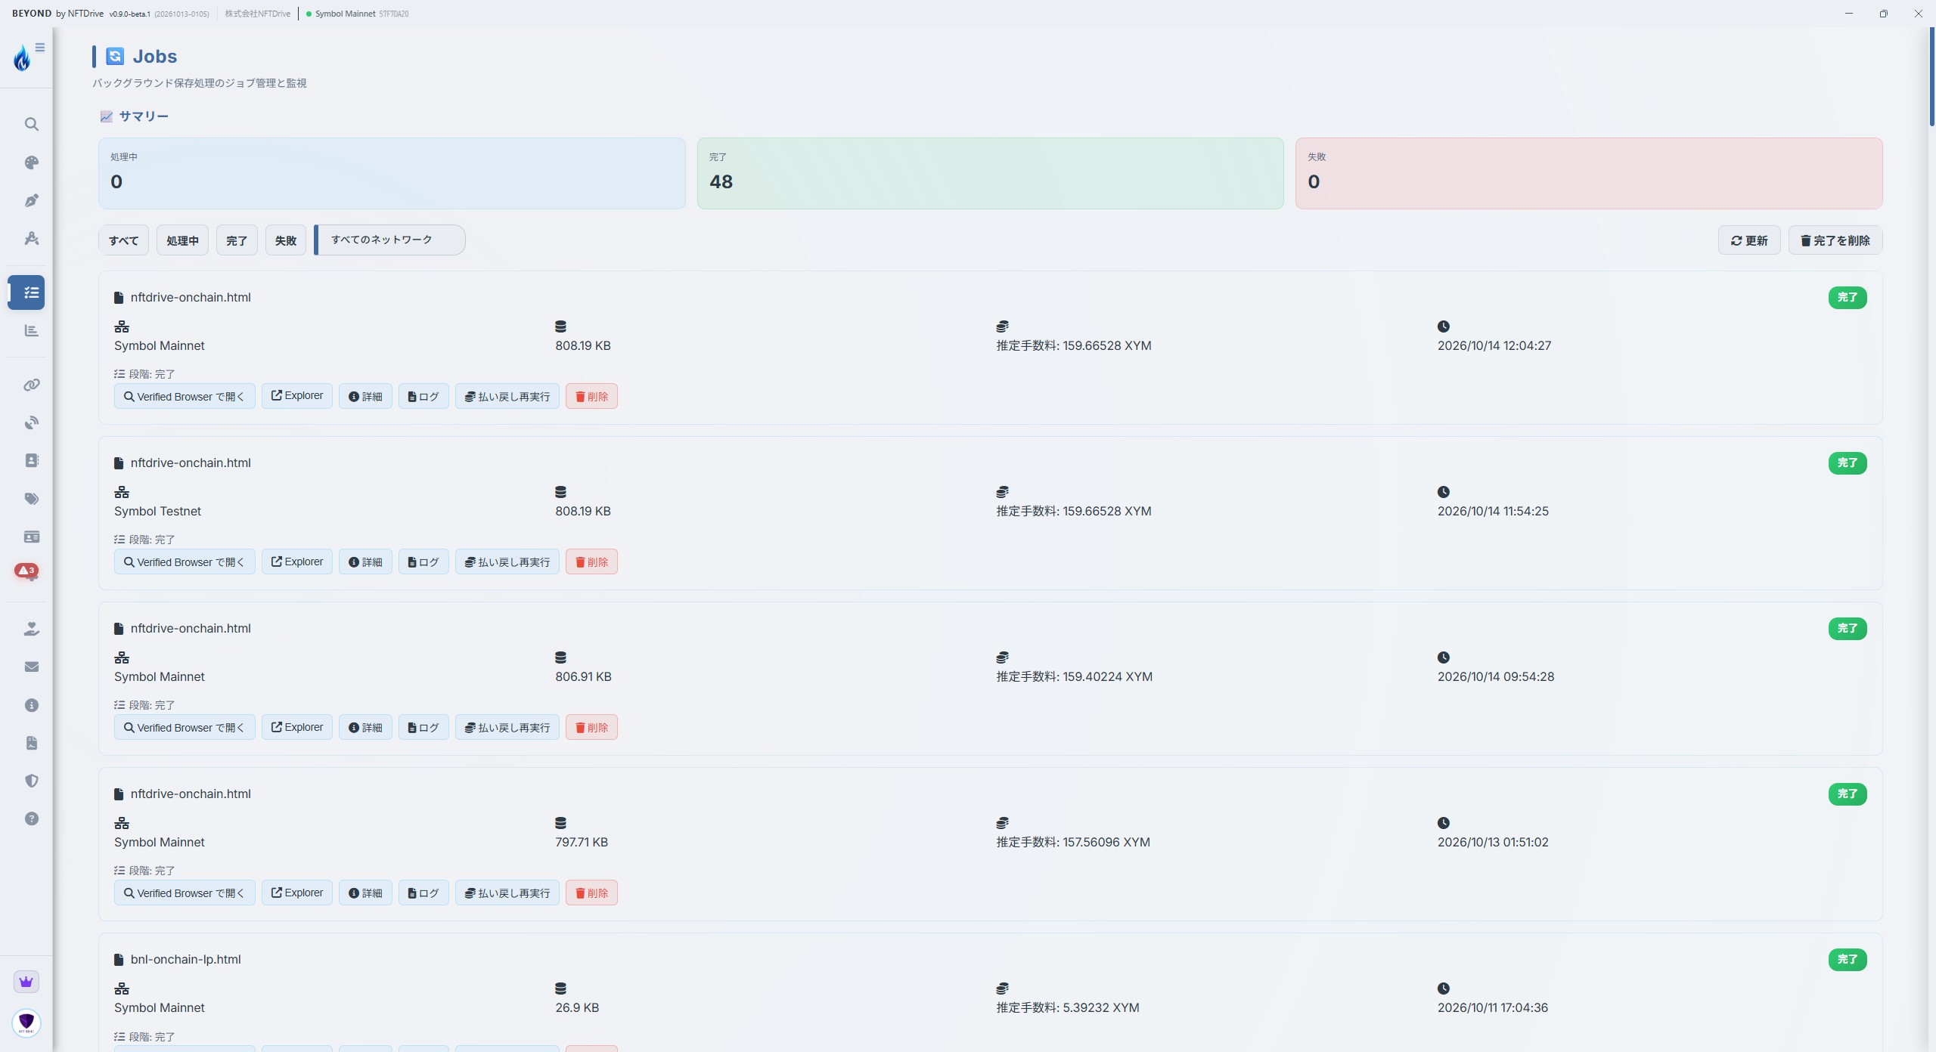Filter jobs by 完了 tab
The height and width of the screenshot is (1052, 1936).
click(237, 240)
